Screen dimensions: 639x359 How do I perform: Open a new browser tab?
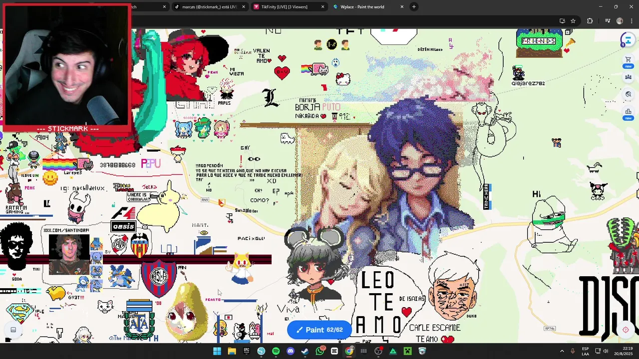(414, 6)
